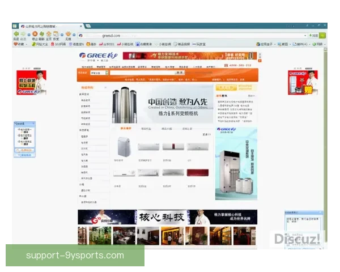Select the third product tab
340x272 pixels.
click(167, 129)
